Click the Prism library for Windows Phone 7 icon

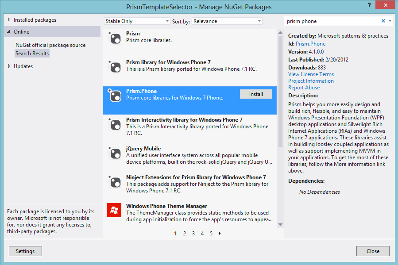(x=115, y=67)
